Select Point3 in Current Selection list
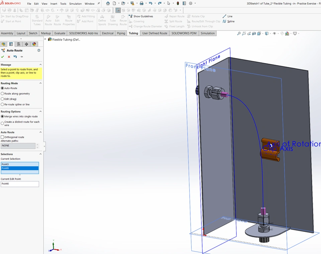Viewport: 321px width, 254px height. pyautogui.click(x=5, y=164)
